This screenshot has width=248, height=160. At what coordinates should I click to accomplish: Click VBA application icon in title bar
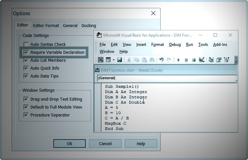(99, 35)
